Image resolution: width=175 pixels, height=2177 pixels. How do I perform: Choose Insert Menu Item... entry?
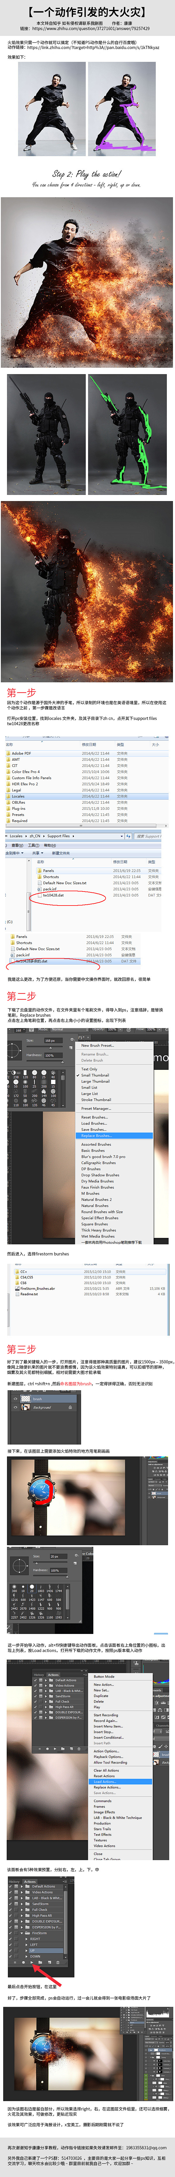pos(108,1726)
